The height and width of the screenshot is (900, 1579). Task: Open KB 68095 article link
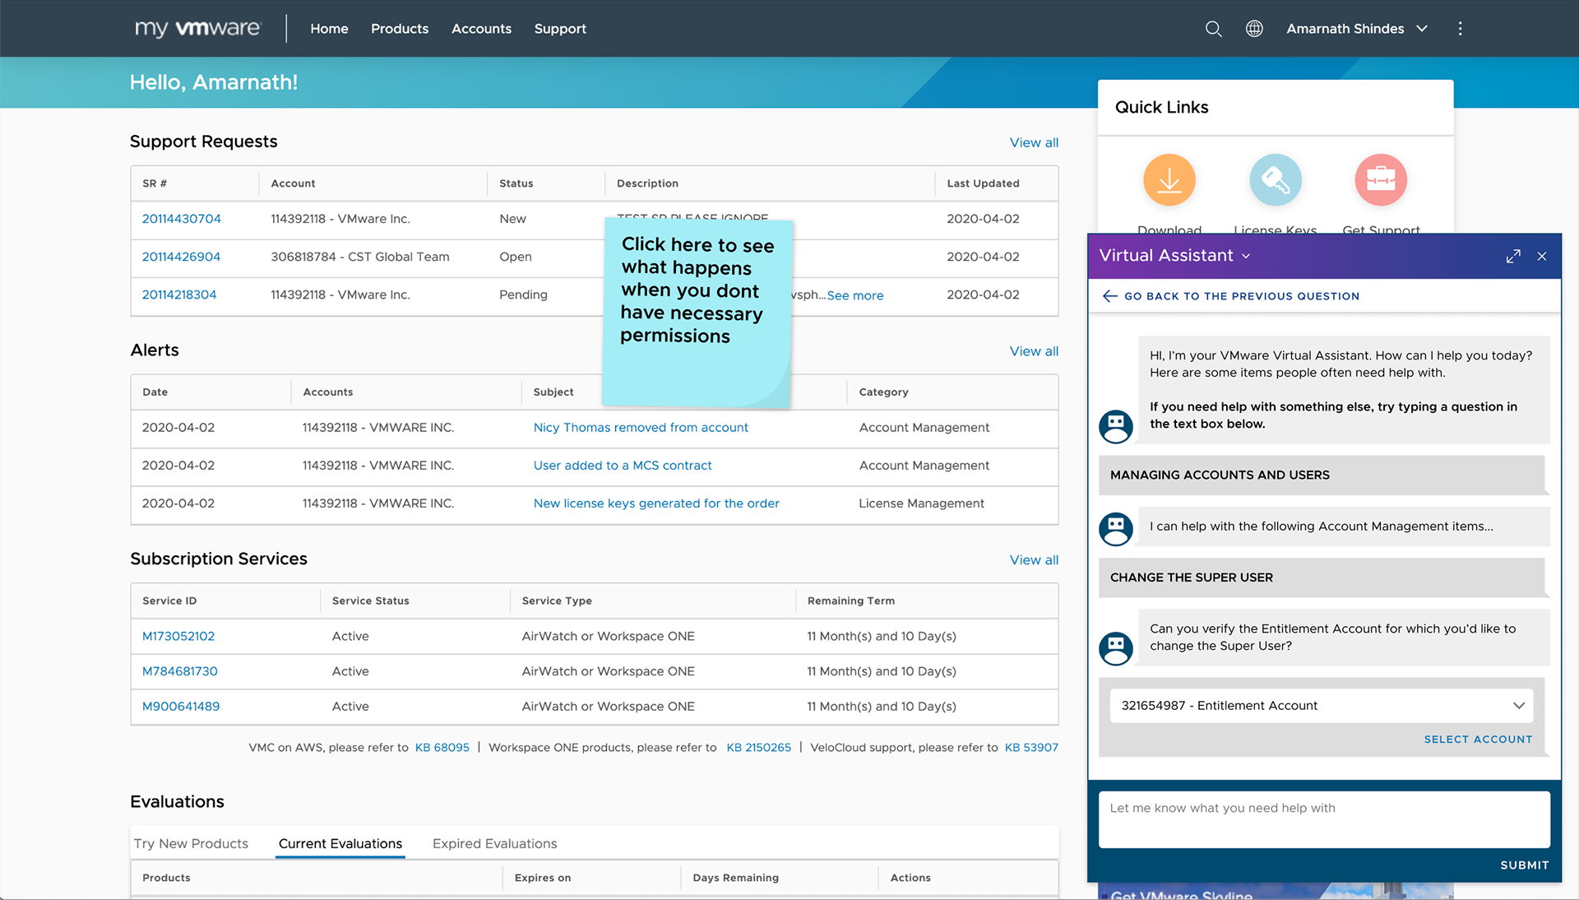(442, 748)
